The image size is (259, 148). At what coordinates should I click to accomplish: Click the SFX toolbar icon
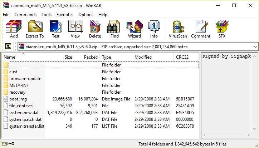pos(222,29)
